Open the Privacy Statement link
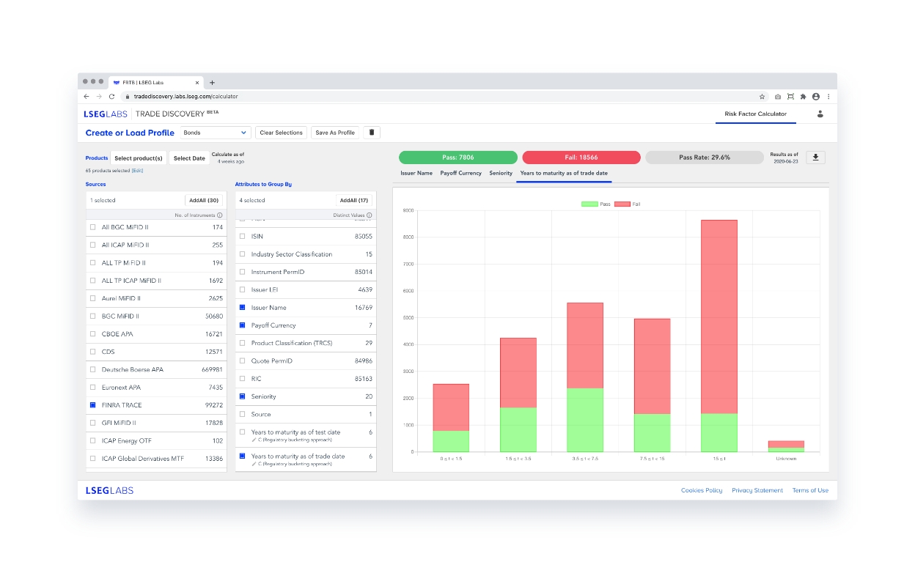 click(757, 490)
